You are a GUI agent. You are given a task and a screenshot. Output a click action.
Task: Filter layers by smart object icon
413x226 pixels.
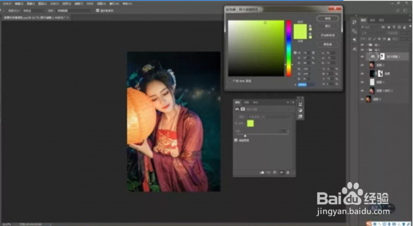click(x=404, y=27)
